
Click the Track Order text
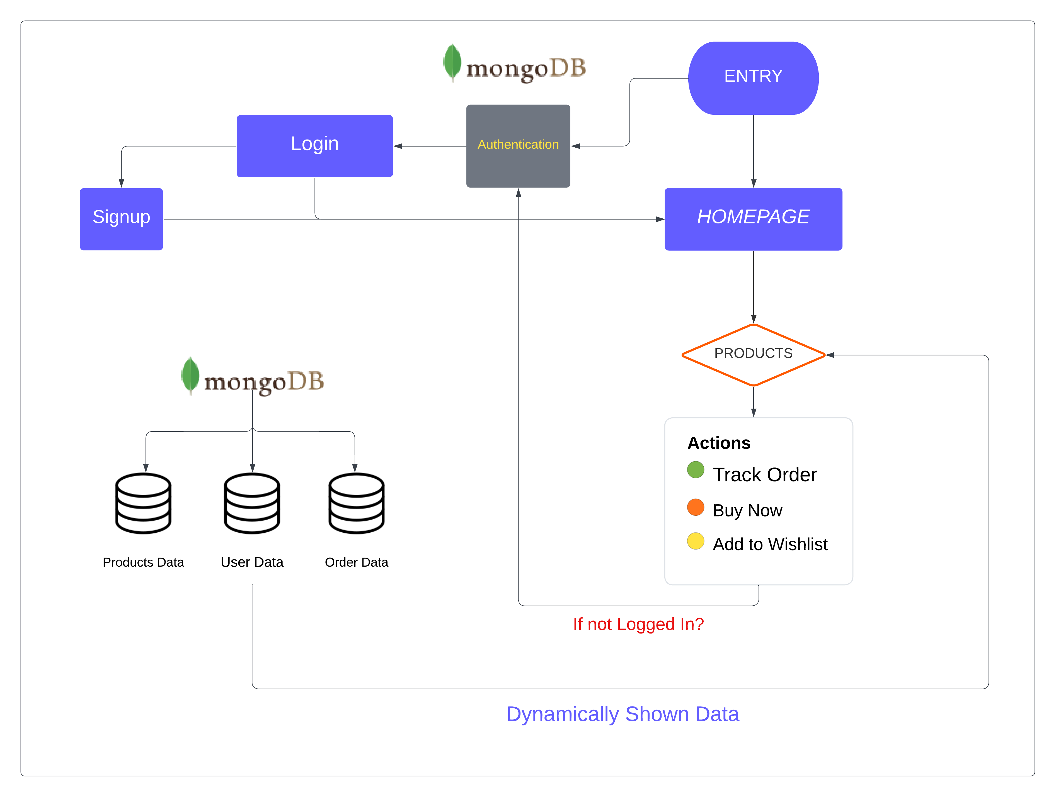(765, 475)
